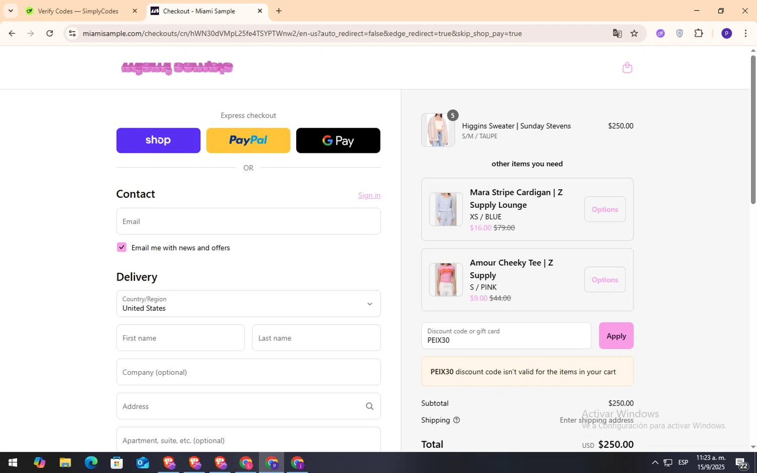Click the page vertical scrollbar

point(753,130)
